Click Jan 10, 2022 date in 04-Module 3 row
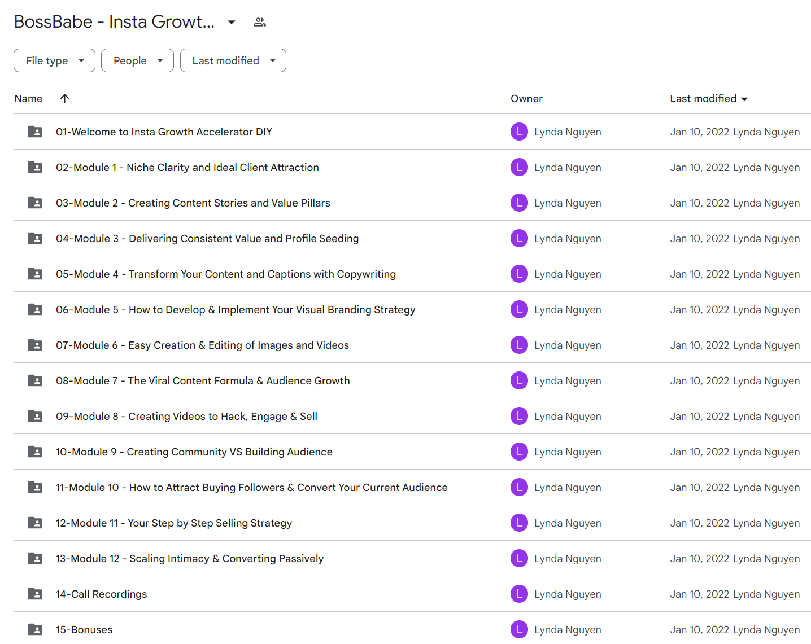Image resolution: width=811 pixels, height=644 pixels. [x=699, y=238]
